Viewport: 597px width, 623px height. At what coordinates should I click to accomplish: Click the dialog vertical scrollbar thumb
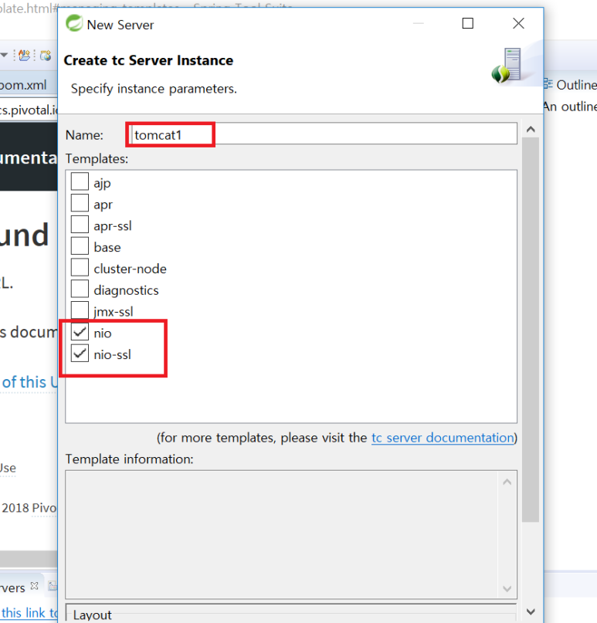pyautogui.click(x=531, y=330)
